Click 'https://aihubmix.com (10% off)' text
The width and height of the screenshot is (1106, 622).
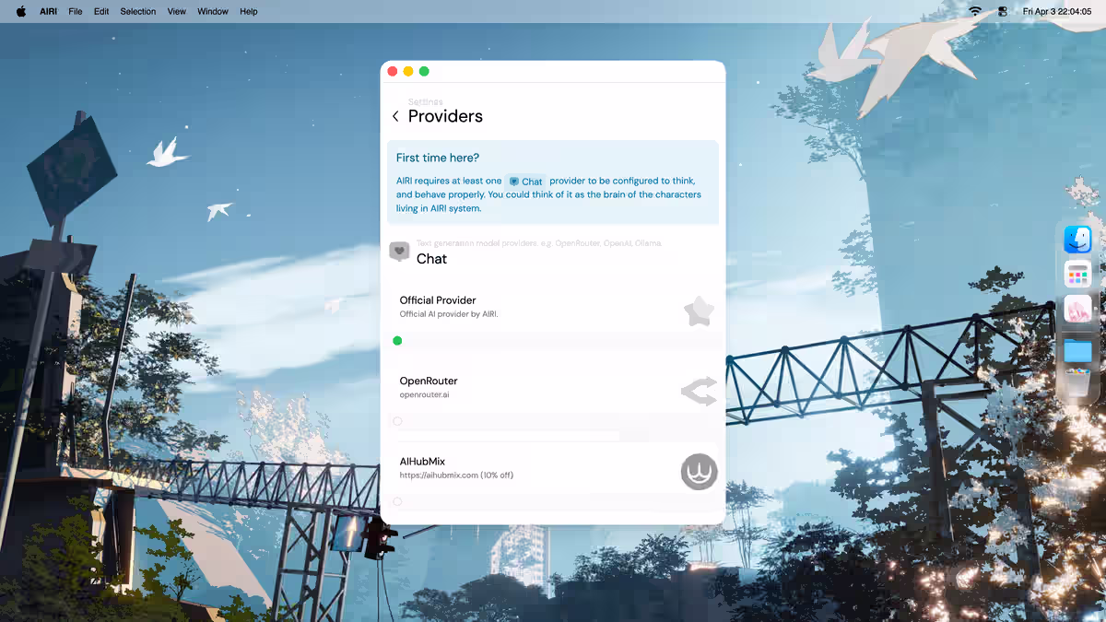point(456,475)
